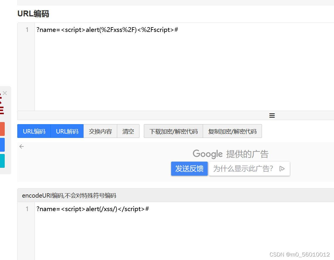Click into the URL input editor text
Screen dimensions: 334x260
click(107, 30)
